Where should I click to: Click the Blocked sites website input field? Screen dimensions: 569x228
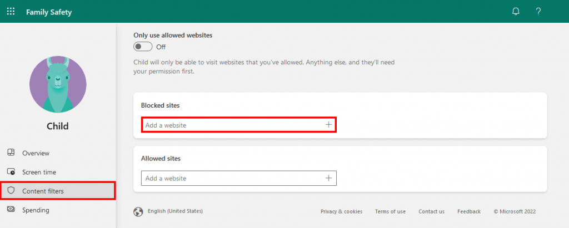231,125
